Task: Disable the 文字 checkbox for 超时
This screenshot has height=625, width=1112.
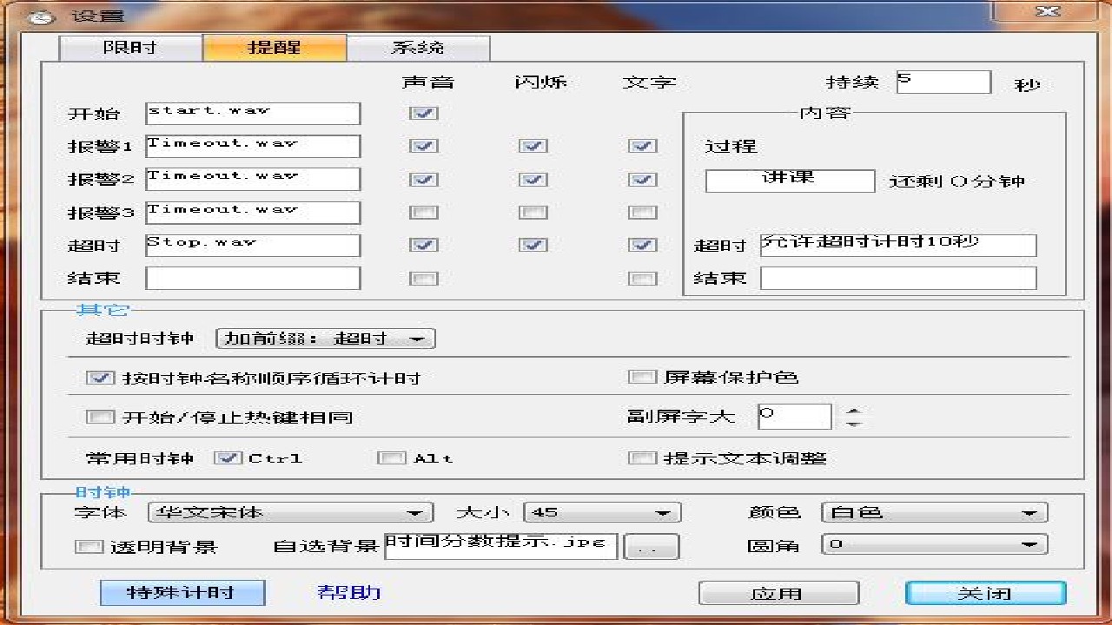Action: click(x=642, y=245)
